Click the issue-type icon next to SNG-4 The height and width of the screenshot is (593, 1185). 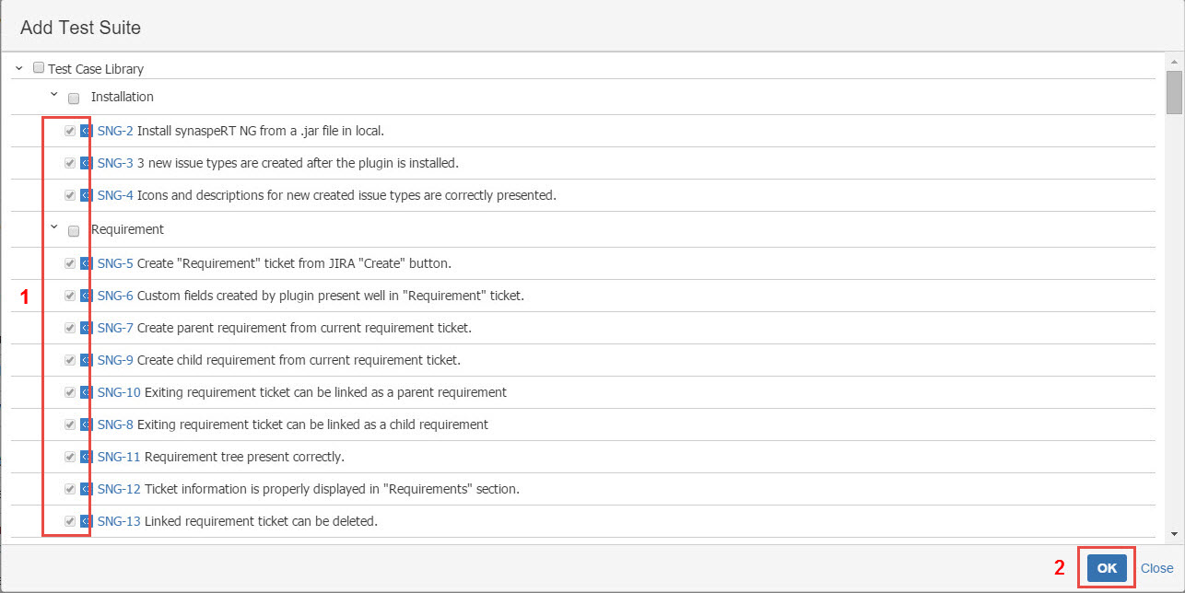pos(85,195)
